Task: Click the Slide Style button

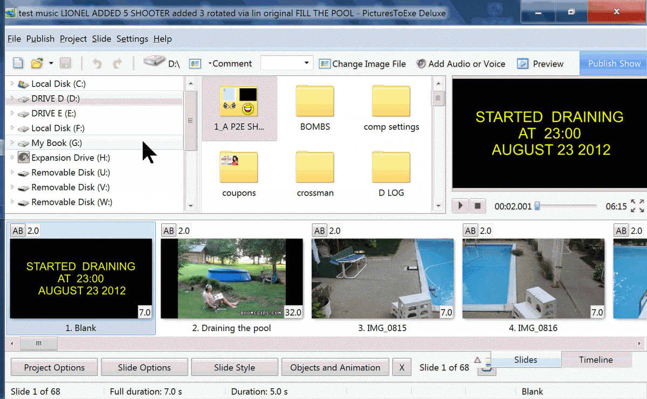Action: (x=235, y=367)
